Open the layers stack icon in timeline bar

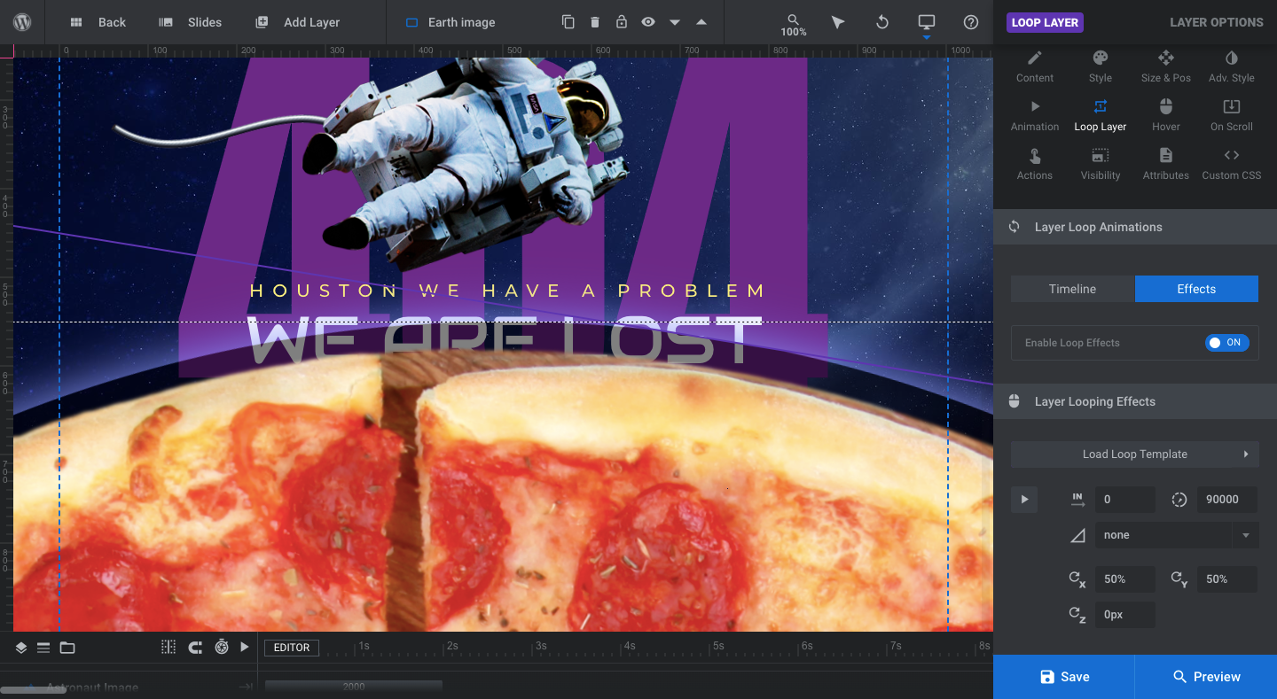pos(21,648)
